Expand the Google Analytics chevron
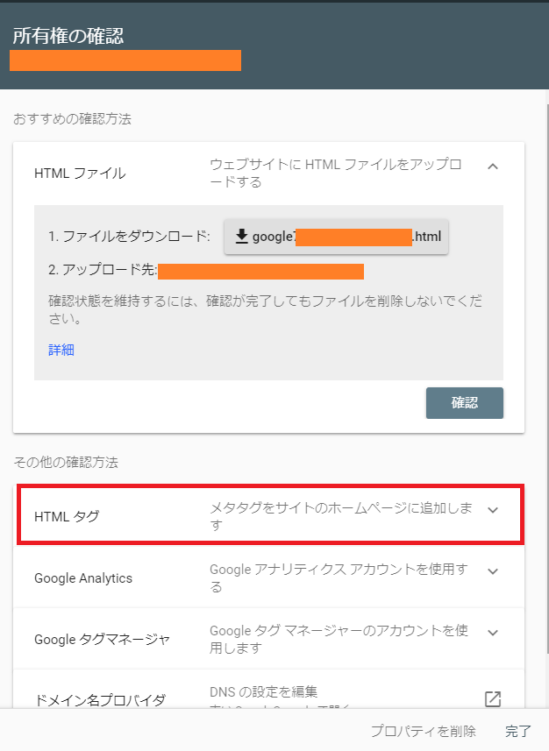The image size is (549, 751). click(492, 571)
